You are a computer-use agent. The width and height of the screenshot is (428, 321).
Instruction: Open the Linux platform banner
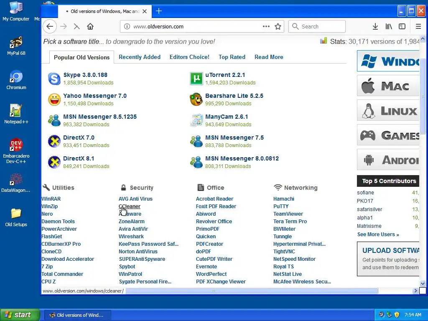click(x=388, y=110)
